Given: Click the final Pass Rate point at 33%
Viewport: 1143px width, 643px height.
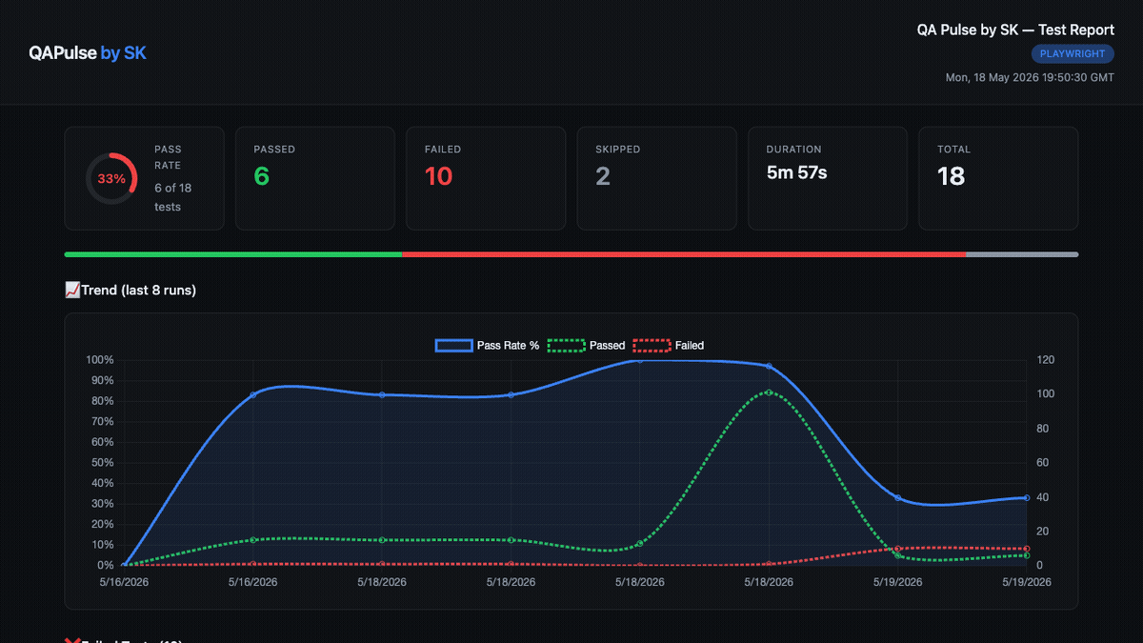Looking at the screenshot, I should coord(1026,497).
